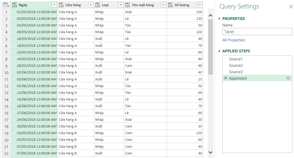The width and height of the screenshot is (294, 158).
Task: Click Xoài cell in row 17
Action: click(145, 119)
